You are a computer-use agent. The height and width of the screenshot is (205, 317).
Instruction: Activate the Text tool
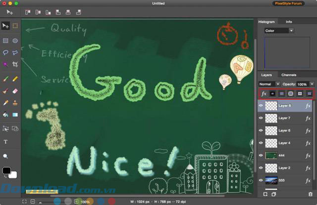point(6,142)
